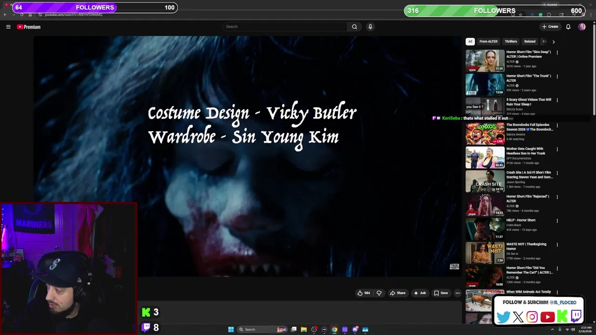
Task: Click the search magnifier button
Action: tap(354, 27)
